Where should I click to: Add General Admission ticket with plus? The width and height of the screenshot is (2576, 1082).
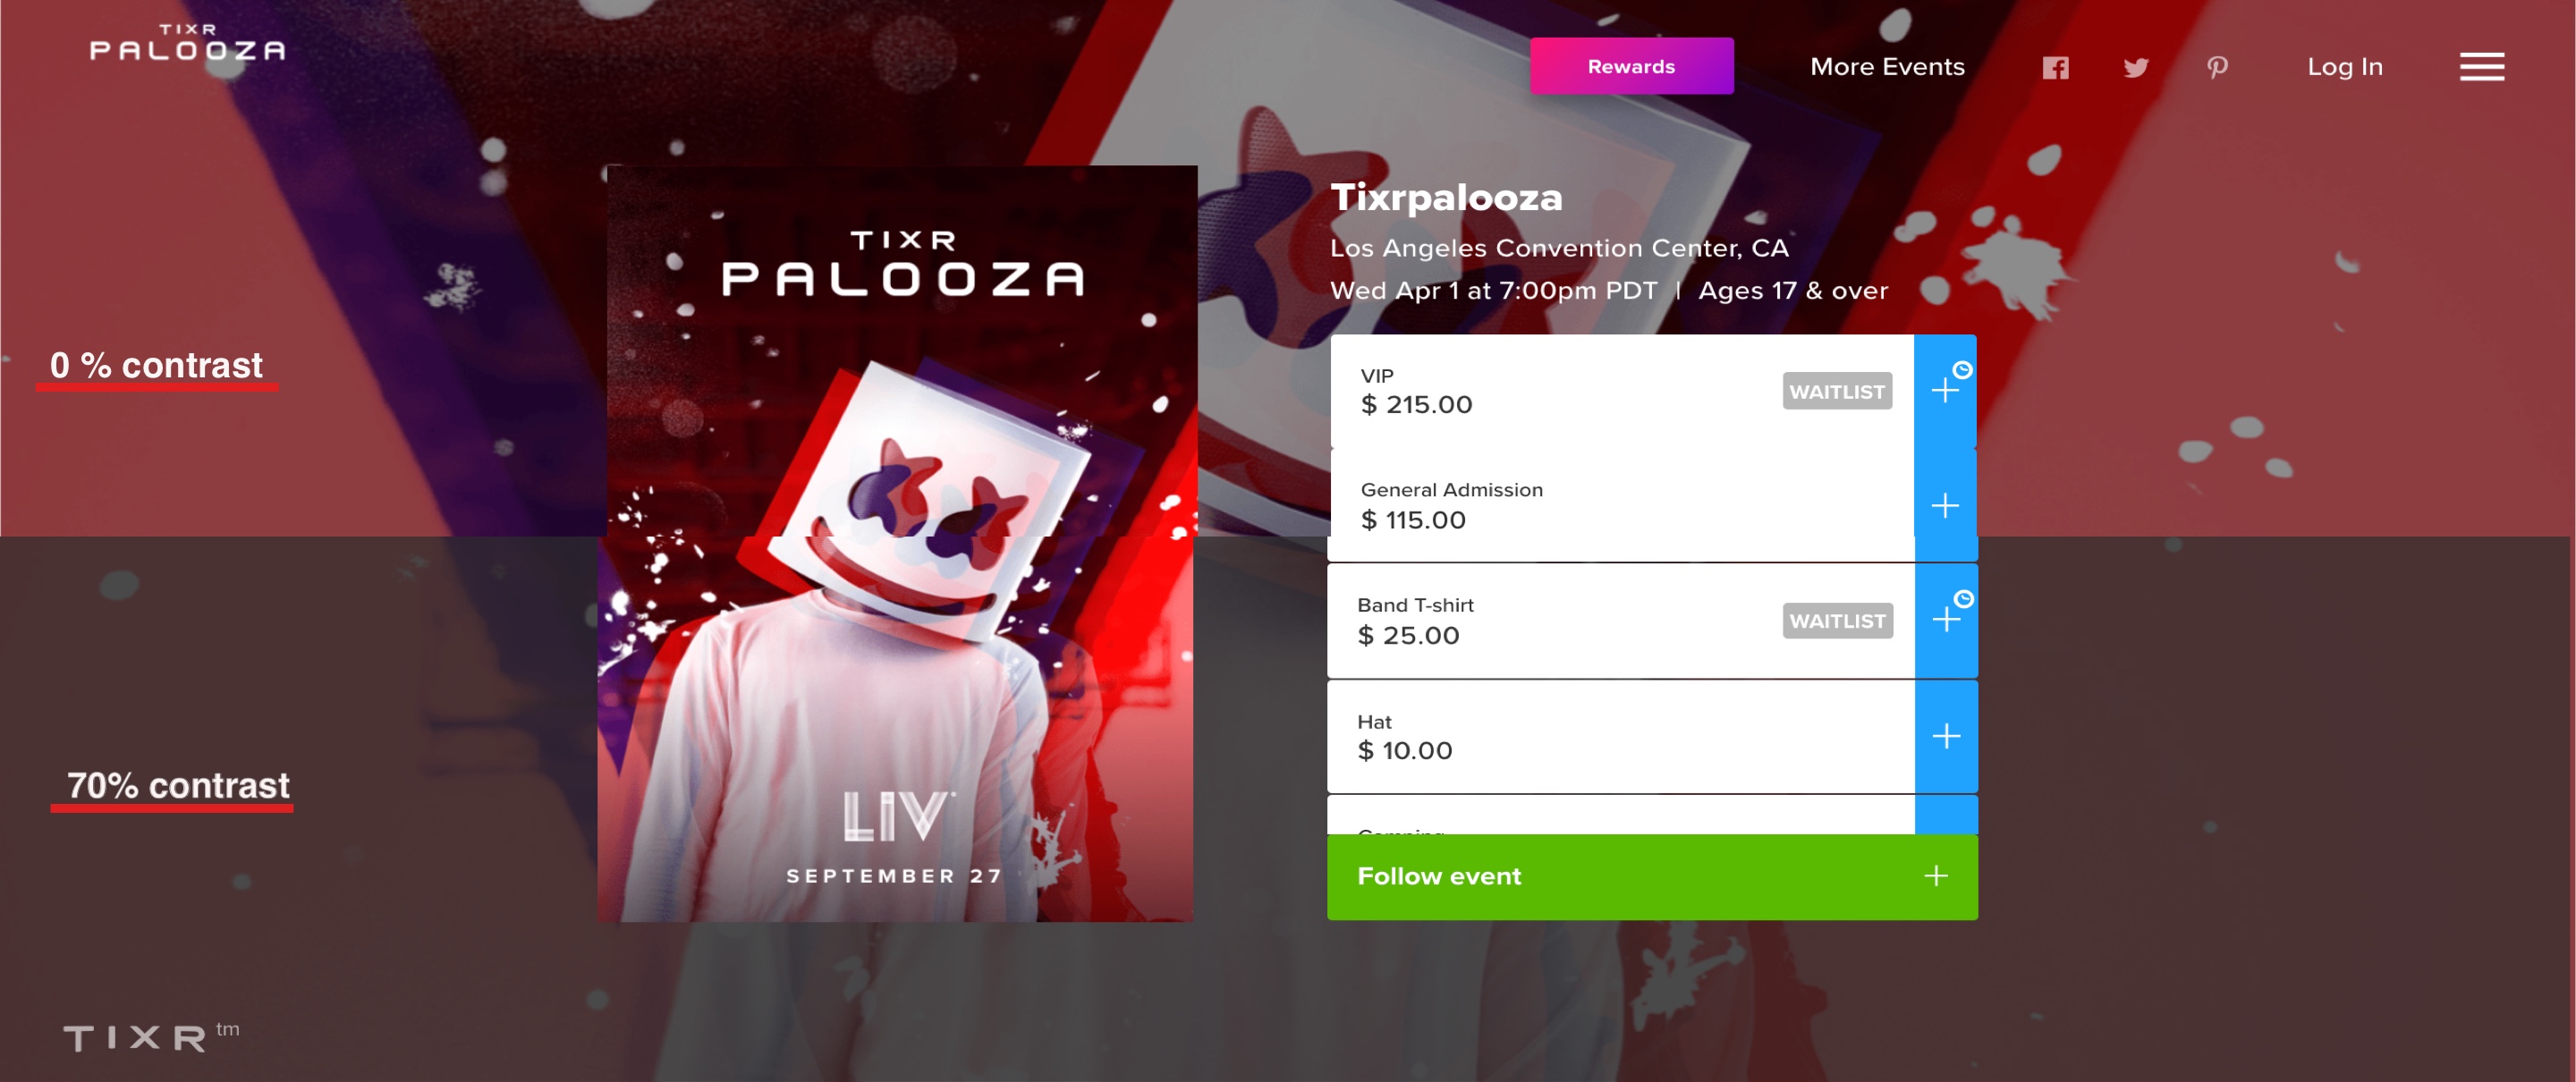coord(1945,506)
